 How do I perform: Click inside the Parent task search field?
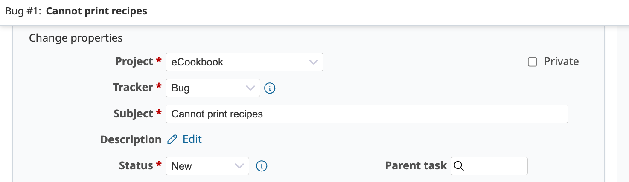click(489, 166)
